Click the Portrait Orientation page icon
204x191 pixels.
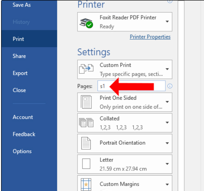click(86, 143)
